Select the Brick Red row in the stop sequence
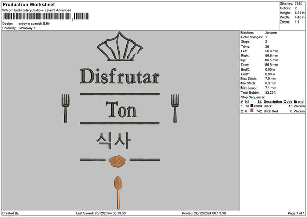This screenshot has width=307, height=217. (273, 111)
